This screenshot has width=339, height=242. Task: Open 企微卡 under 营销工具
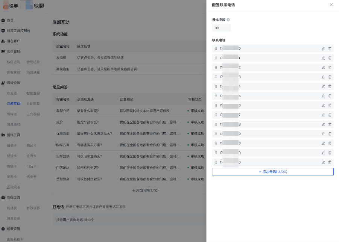(x=31, y=156)
